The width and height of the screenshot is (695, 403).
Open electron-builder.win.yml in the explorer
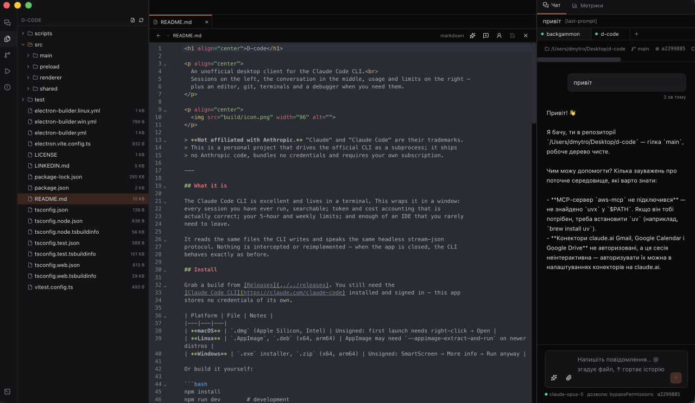coord(83,121)
